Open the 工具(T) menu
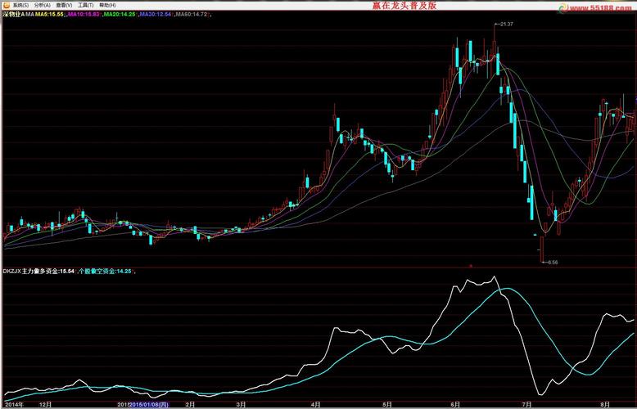This screenshot has height=409, width=637. point(86,5)
